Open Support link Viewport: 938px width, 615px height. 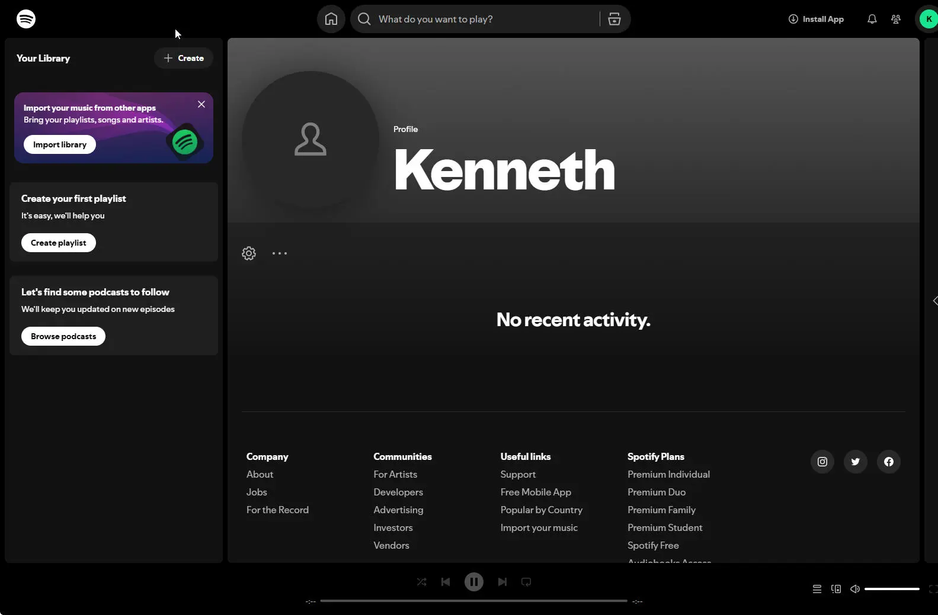tap(518, 475)
